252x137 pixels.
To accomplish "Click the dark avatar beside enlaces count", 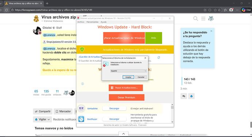I will pyautogui.click(x=72, y=93).
